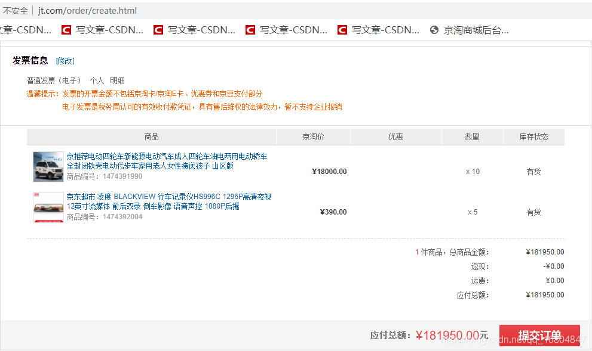The height and width of the screenshot is (351, 592).
Task: Click the quantity x 10 cell
Action: (x=473, y=172)
